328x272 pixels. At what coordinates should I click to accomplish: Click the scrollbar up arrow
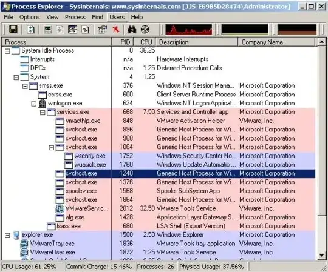tap(321, 42)
